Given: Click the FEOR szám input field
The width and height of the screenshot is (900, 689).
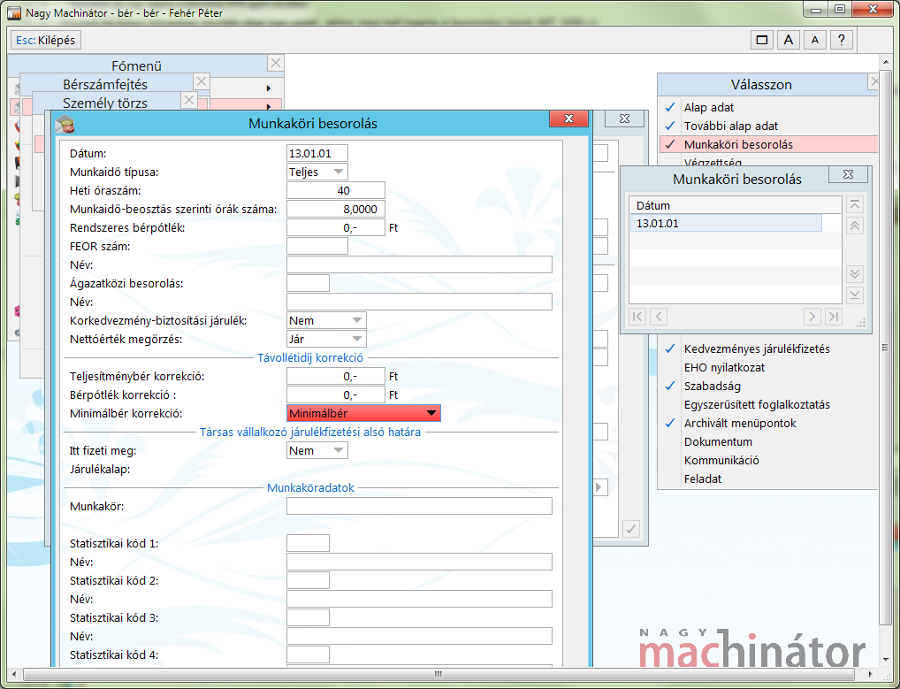Looking at the screenshot, I should (x=317, y=246).
